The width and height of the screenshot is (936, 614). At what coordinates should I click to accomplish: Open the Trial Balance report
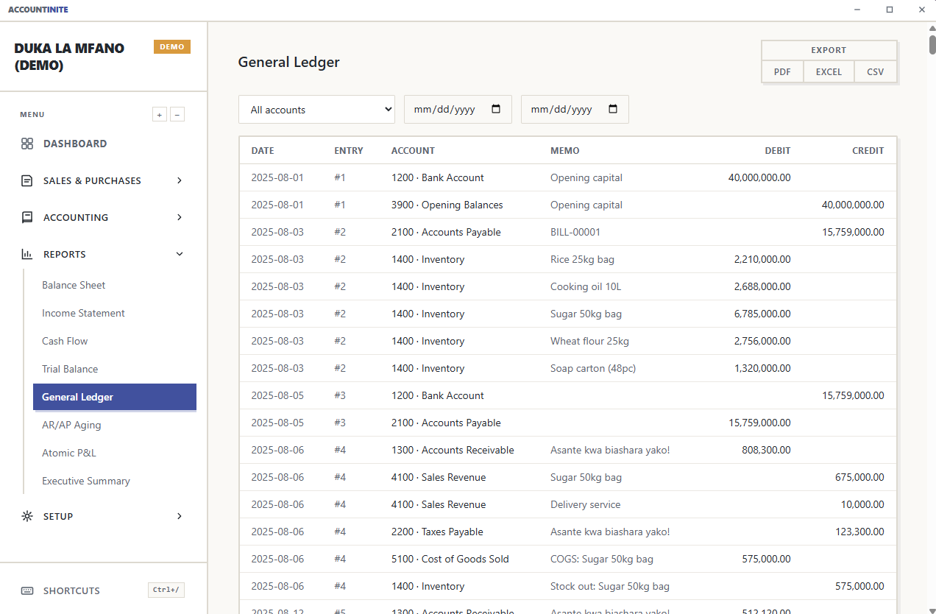click(70, 369)
